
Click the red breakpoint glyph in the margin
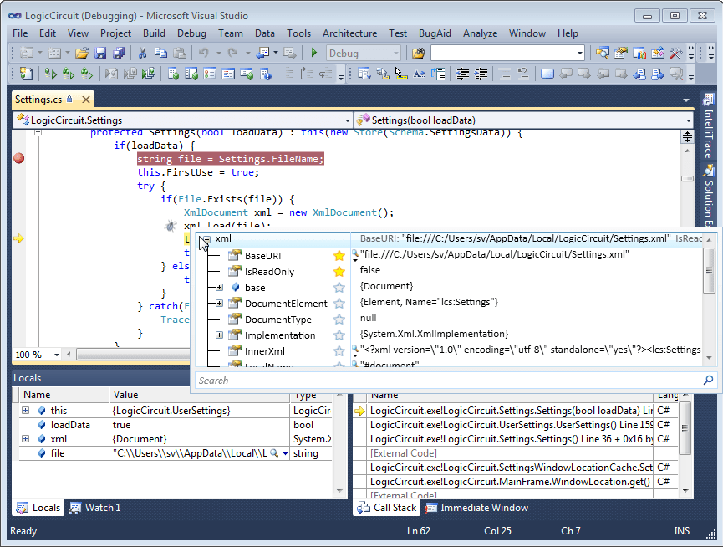18,158
